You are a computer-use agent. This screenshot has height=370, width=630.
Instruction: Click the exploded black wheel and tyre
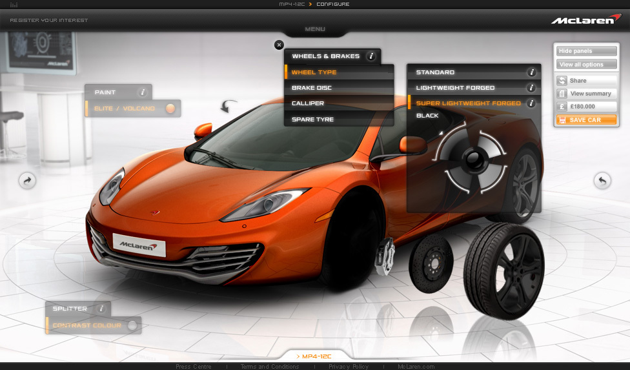(504, 271)
